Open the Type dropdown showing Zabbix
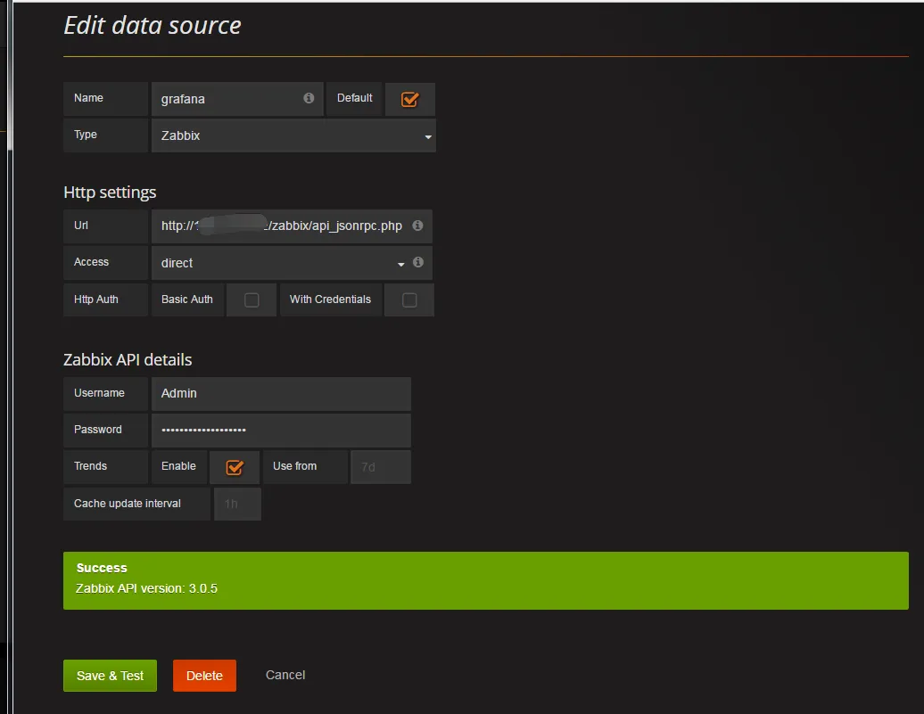This screenshot has height=714, width=924. 293,135
